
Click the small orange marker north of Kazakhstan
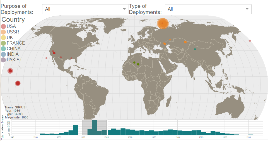point(170,40)
